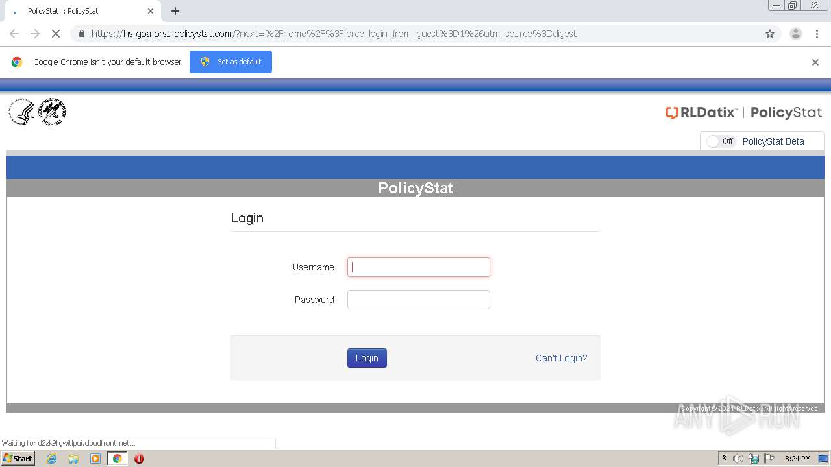Viewport: 831px width, 467px height.
Task: Open Windows Media Player from the taskbar
Action: 95,459
